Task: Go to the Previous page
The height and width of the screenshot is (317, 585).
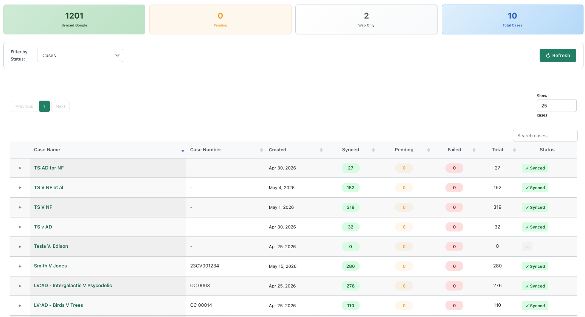Action: 24,106
